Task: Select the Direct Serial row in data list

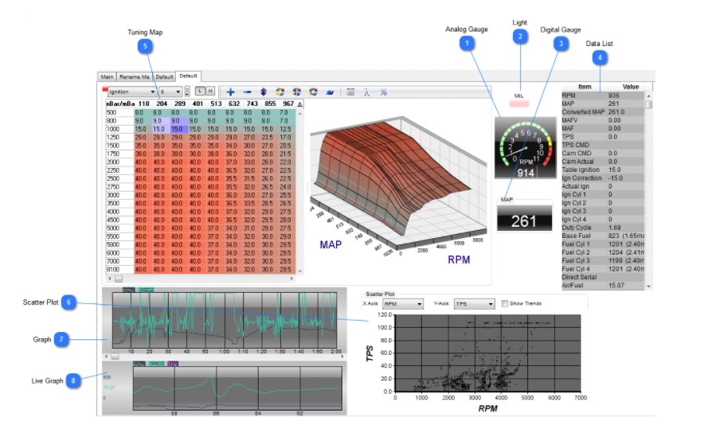Action: (x=603, y=277)
